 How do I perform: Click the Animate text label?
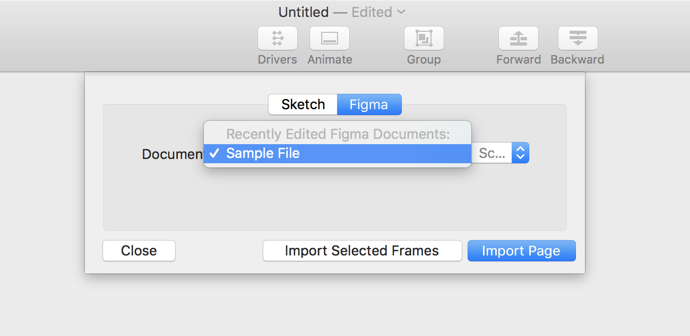click(330, 59)
